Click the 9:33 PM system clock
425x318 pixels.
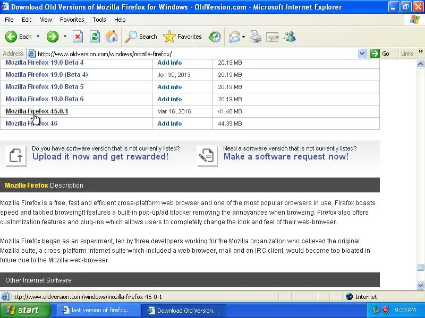pyautogui.click(x=405, y=310)
